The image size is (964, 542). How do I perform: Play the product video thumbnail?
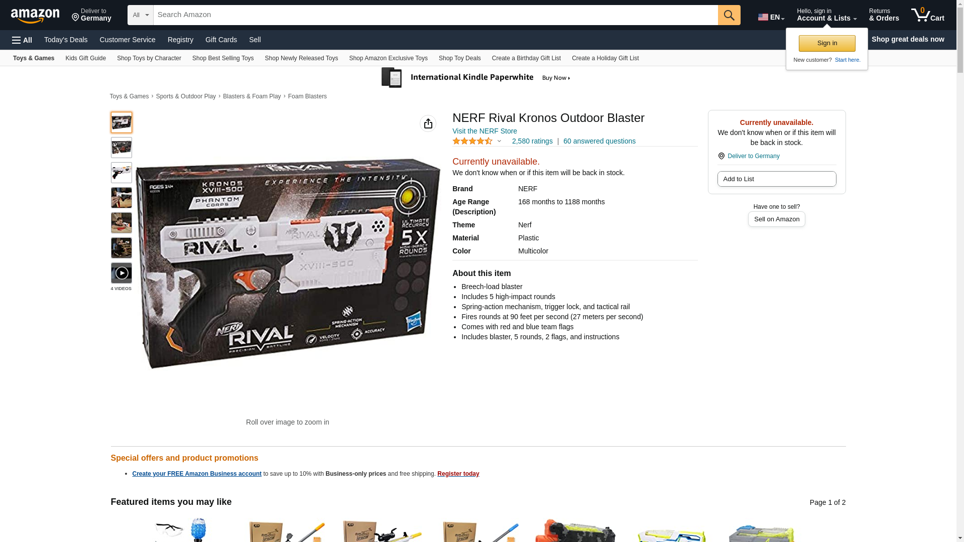point(122,273)
